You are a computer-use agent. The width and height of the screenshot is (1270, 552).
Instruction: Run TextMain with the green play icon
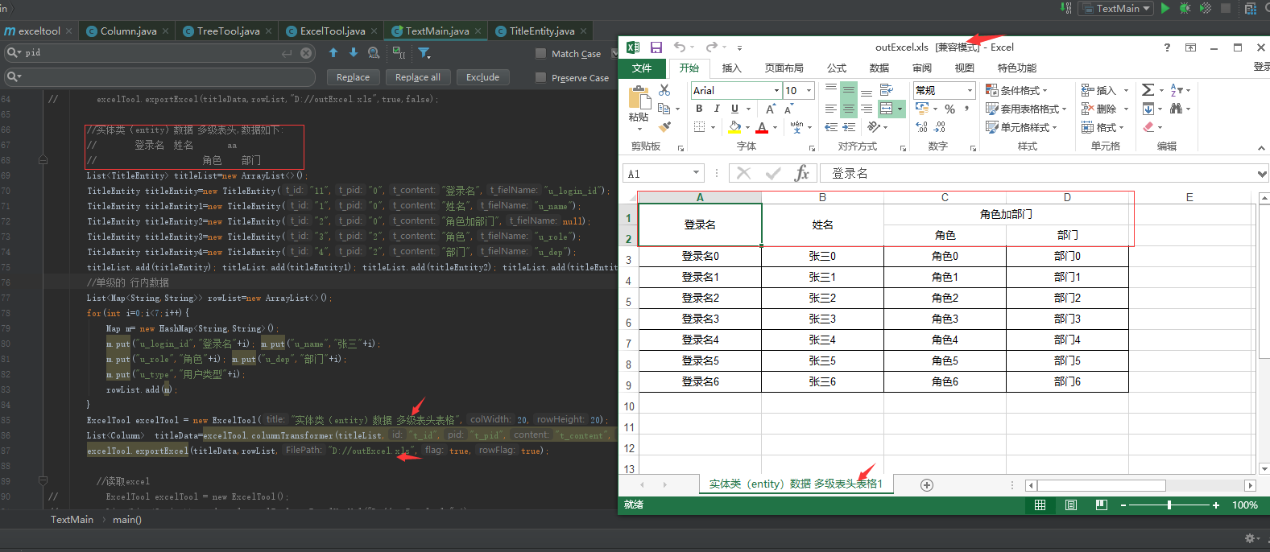[x=1165, y=8]
